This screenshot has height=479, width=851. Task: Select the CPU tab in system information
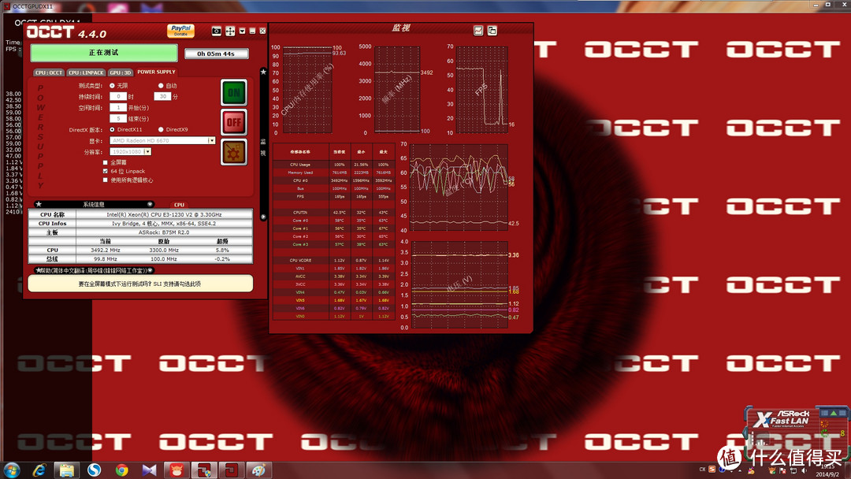[x=179, y=205]
